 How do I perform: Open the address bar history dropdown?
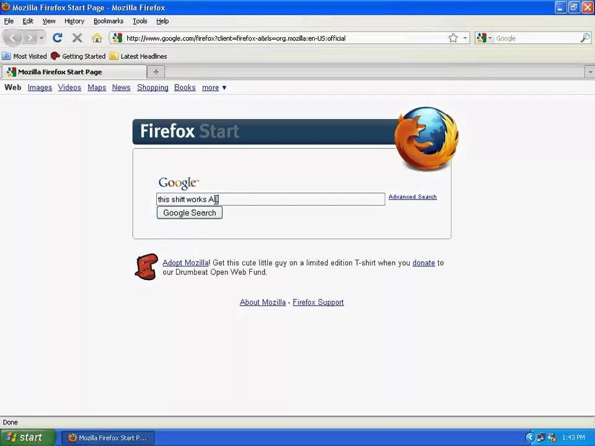[x=465, y=38]
